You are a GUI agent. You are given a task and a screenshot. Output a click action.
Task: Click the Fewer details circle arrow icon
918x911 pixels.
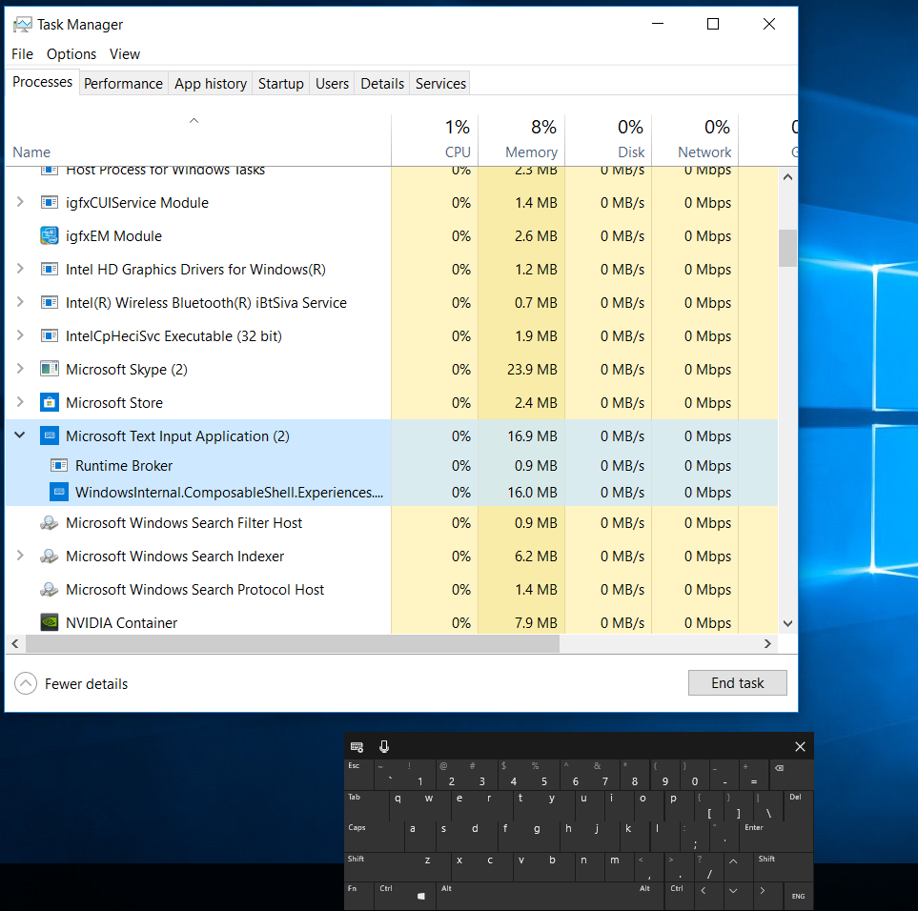pos(26,683)
